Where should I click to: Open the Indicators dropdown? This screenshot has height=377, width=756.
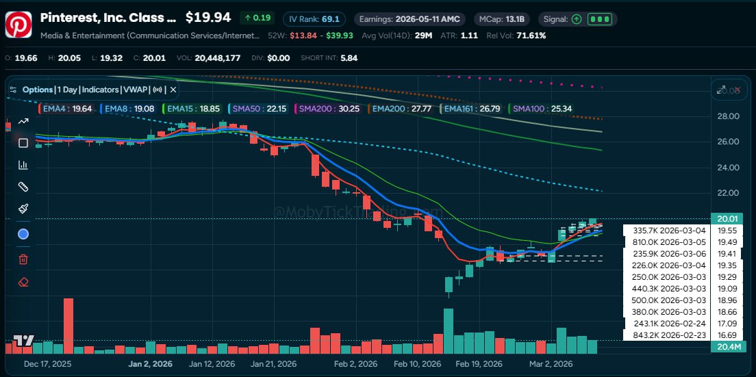(101, 90)
